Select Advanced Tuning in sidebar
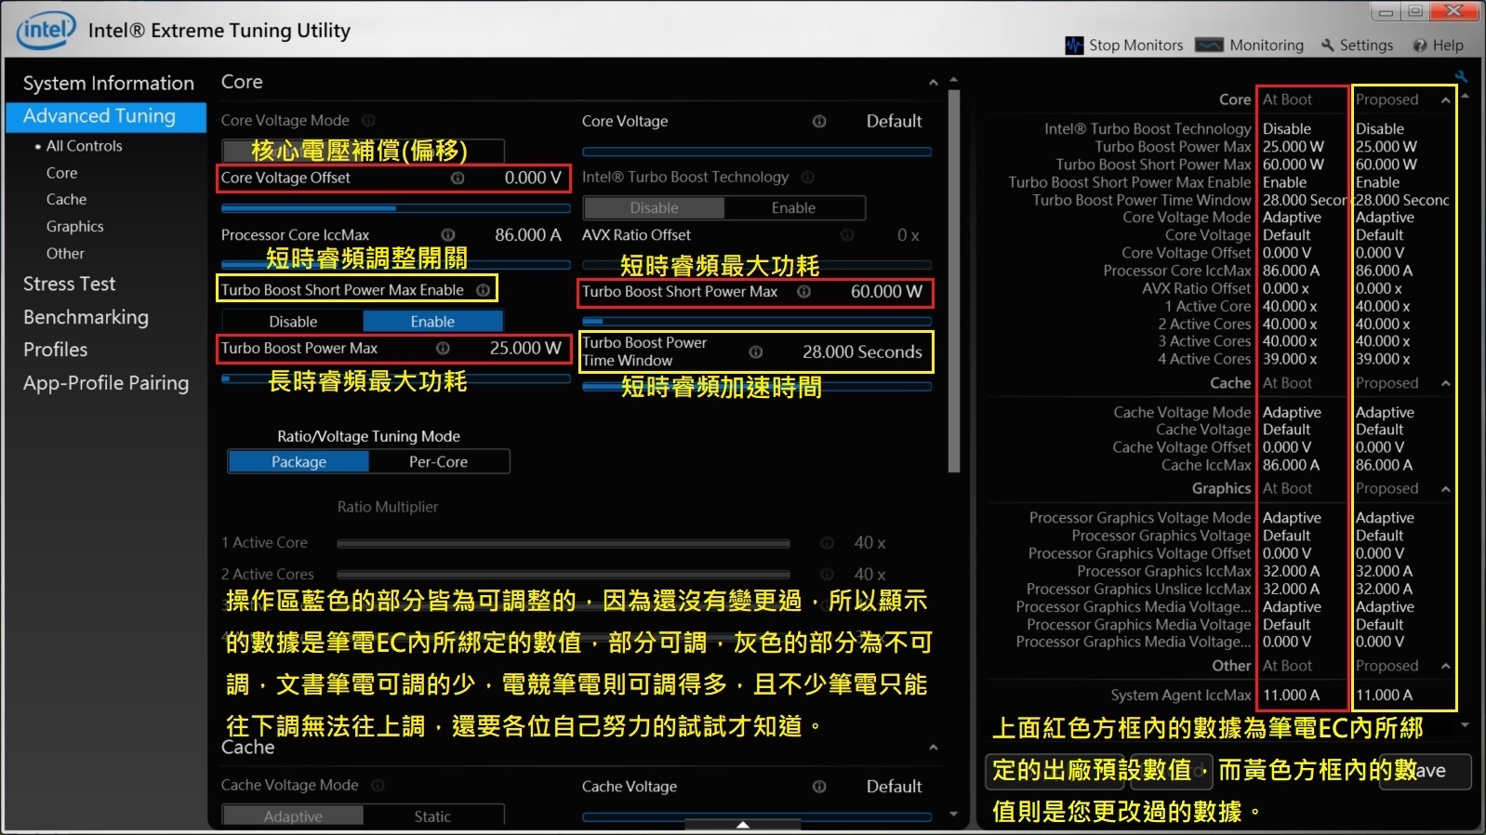The width and height of the screenshot is (1486, 835). pos(106,116)
